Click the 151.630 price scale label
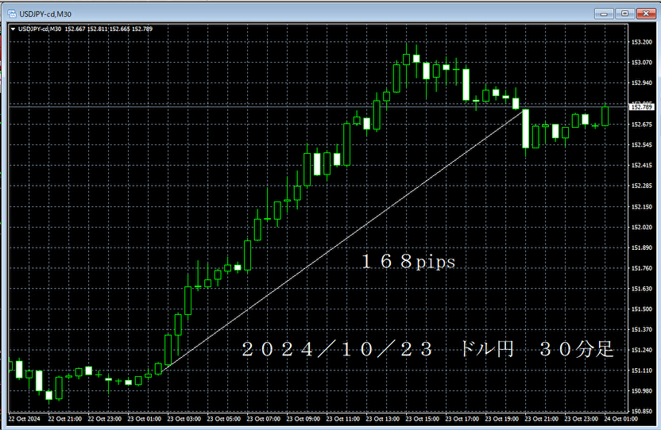The image size is (661, 430). point(642,289)
